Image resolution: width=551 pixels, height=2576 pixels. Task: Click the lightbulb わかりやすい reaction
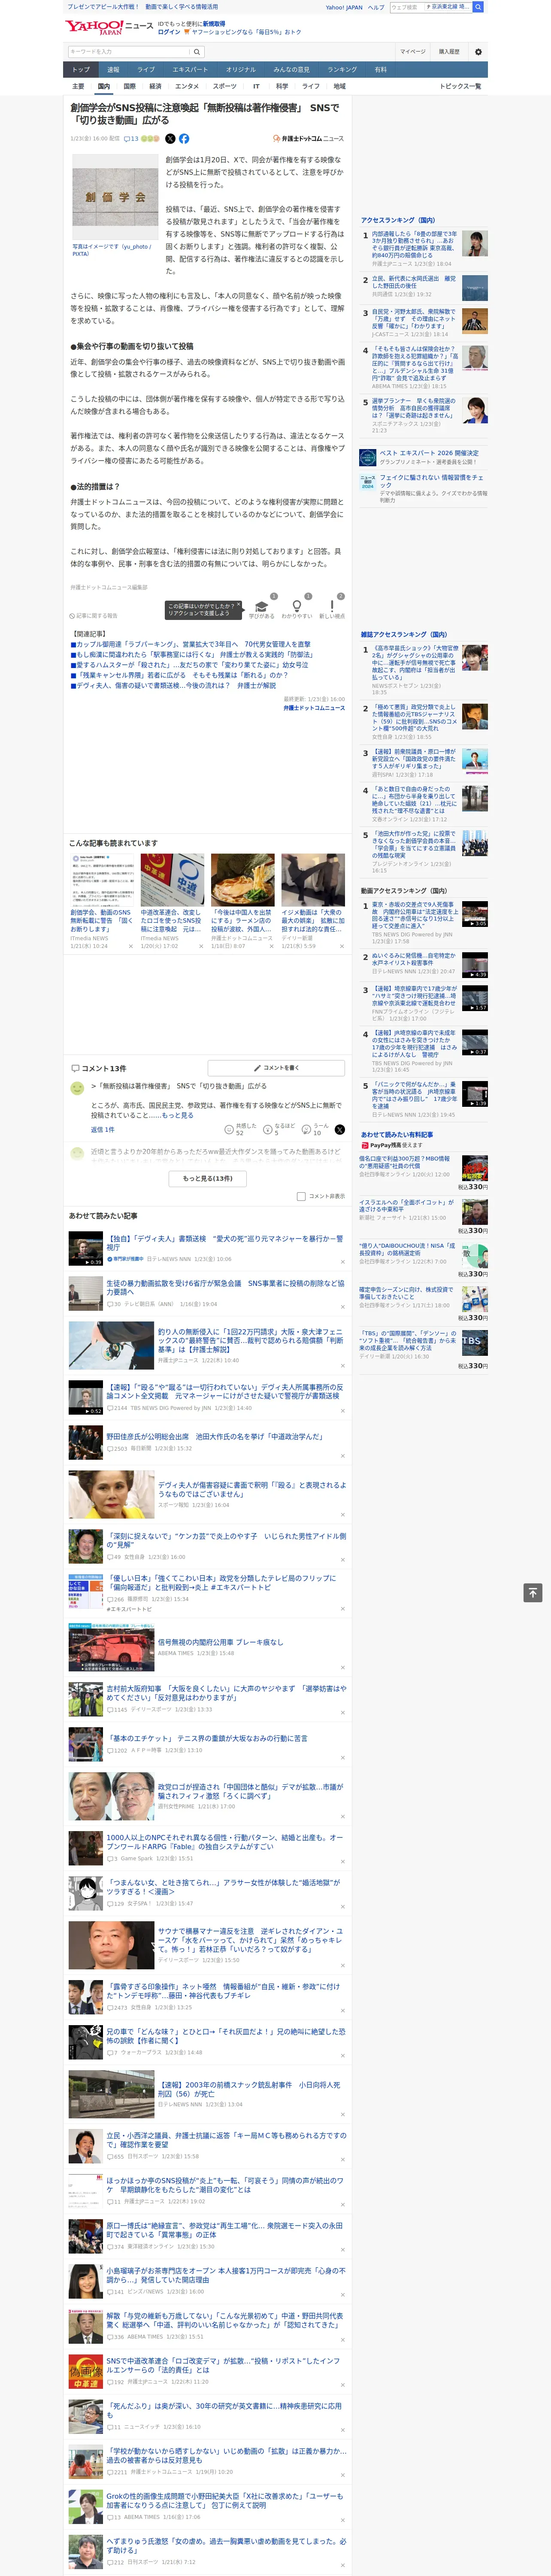click(x=296, y=606)
